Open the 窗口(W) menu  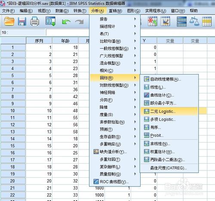tap(178, 11)
